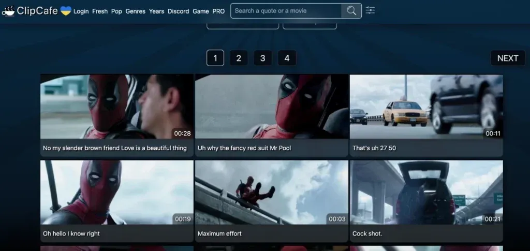Open the Login page
This screenshot has width=530, height=251.
81,11
